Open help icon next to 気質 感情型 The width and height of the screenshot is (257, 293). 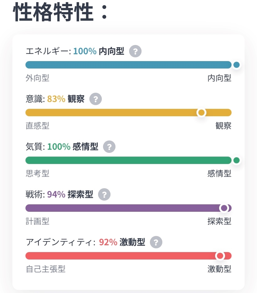(109, 147)
